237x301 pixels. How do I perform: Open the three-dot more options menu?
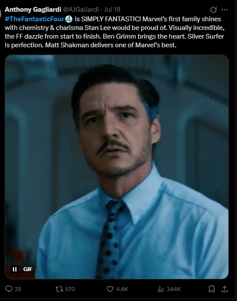pos(224,10)
